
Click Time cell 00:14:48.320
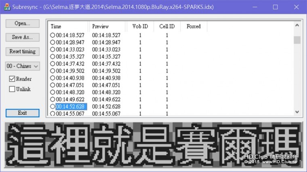click(70, 92)
